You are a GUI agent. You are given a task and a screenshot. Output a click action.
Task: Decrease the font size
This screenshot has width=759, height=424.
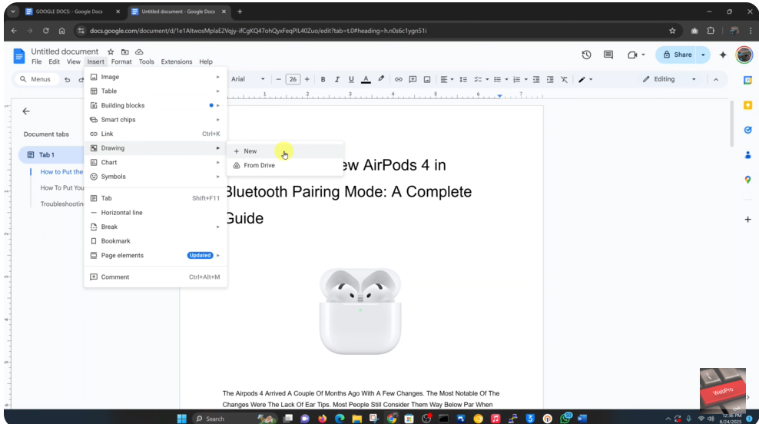click(278, 79)
